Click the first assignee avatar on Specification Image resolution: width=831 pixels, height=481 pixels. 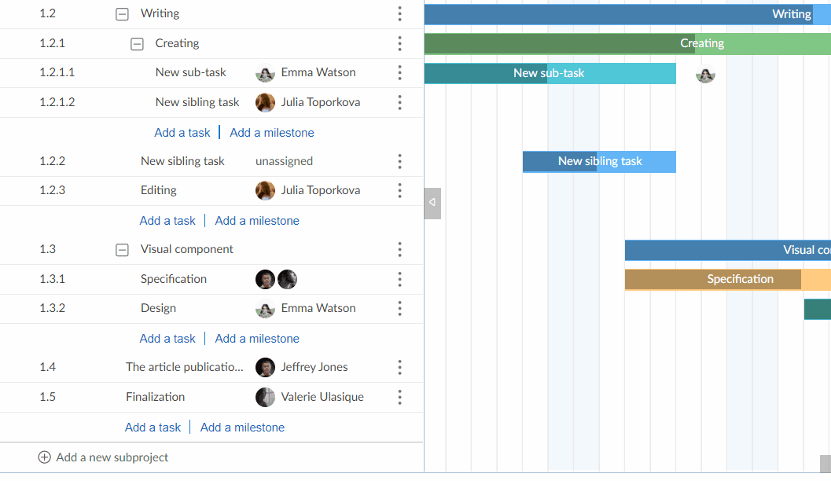[265, 279]
